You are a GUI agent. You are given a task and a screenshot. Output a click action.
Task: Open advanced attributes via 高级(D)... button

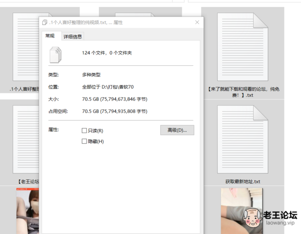click(x=177, y=130)
